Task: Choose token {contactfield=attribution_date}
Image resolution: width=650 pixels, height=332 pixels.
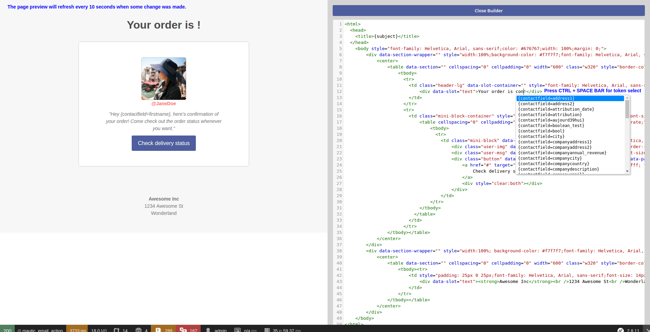Action: click(x=570, y=109)
